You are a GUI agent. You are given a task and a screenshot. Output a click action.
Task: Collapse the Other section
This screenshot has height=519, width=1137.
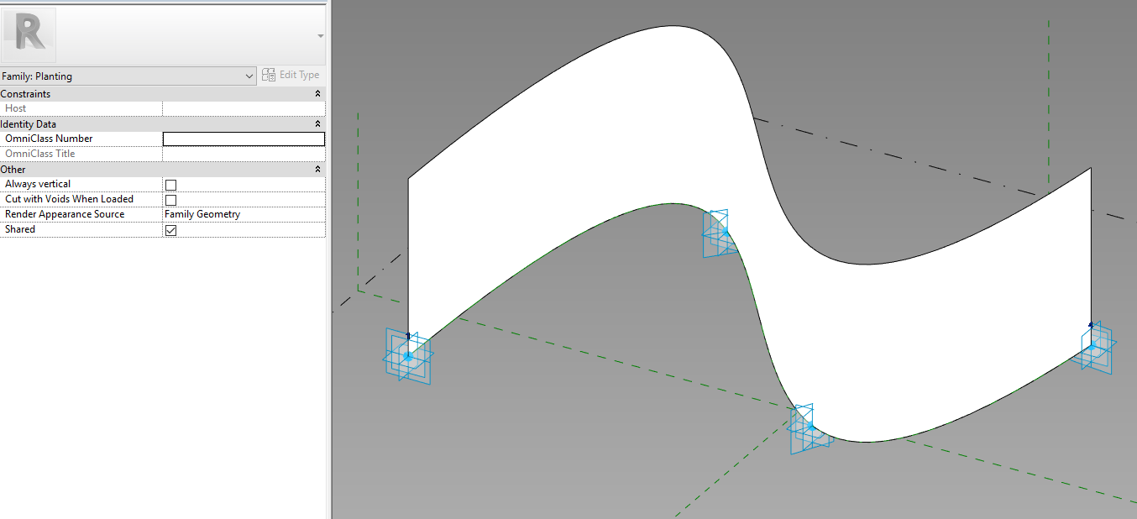[317, 169]
